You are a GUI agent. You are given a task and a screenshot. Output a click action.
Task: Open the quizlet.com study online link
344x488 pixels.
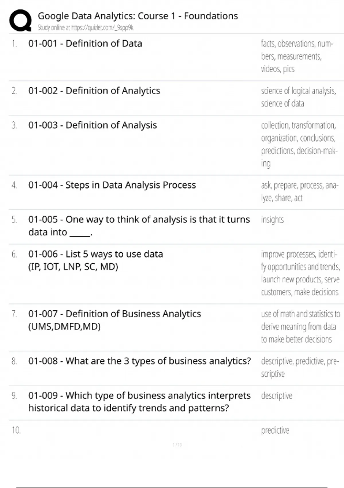click(x=85, y=28)
